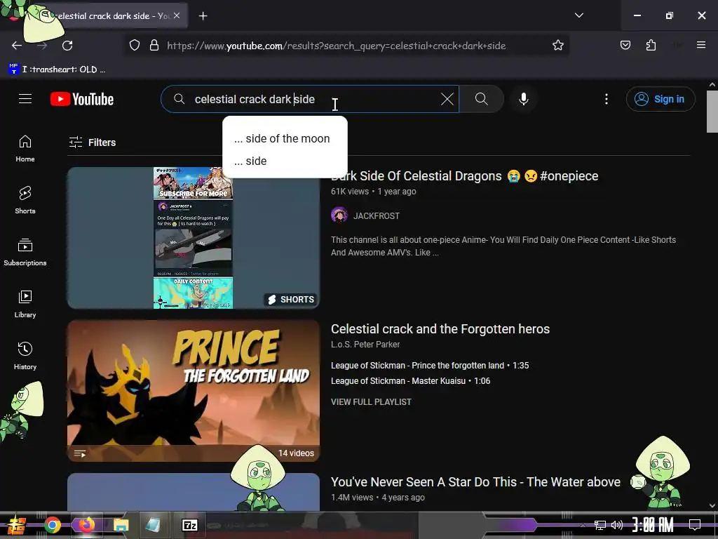The image size is (718, 539).
Task: Click the Sign in button
Action: 661,99
